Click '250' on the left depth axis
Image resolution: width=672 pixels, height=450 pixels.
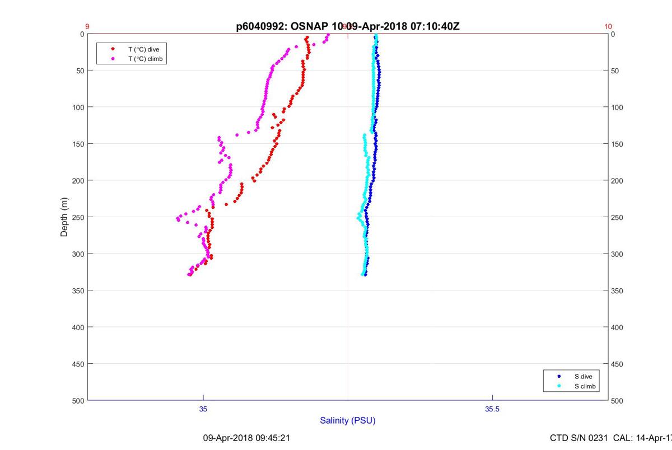(78, 217)
